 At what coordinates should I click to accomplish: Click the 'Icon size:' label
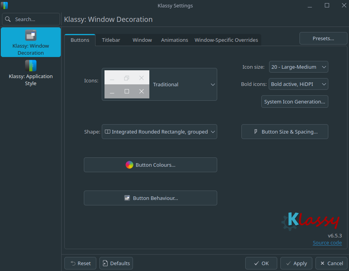point(253,67)
